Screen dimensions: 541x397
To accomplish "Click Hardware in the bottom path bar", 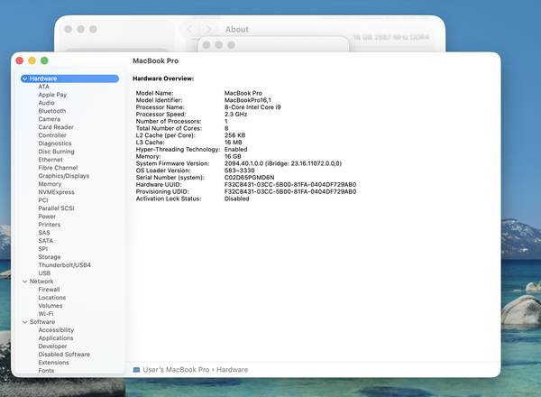I will (233, 370).
